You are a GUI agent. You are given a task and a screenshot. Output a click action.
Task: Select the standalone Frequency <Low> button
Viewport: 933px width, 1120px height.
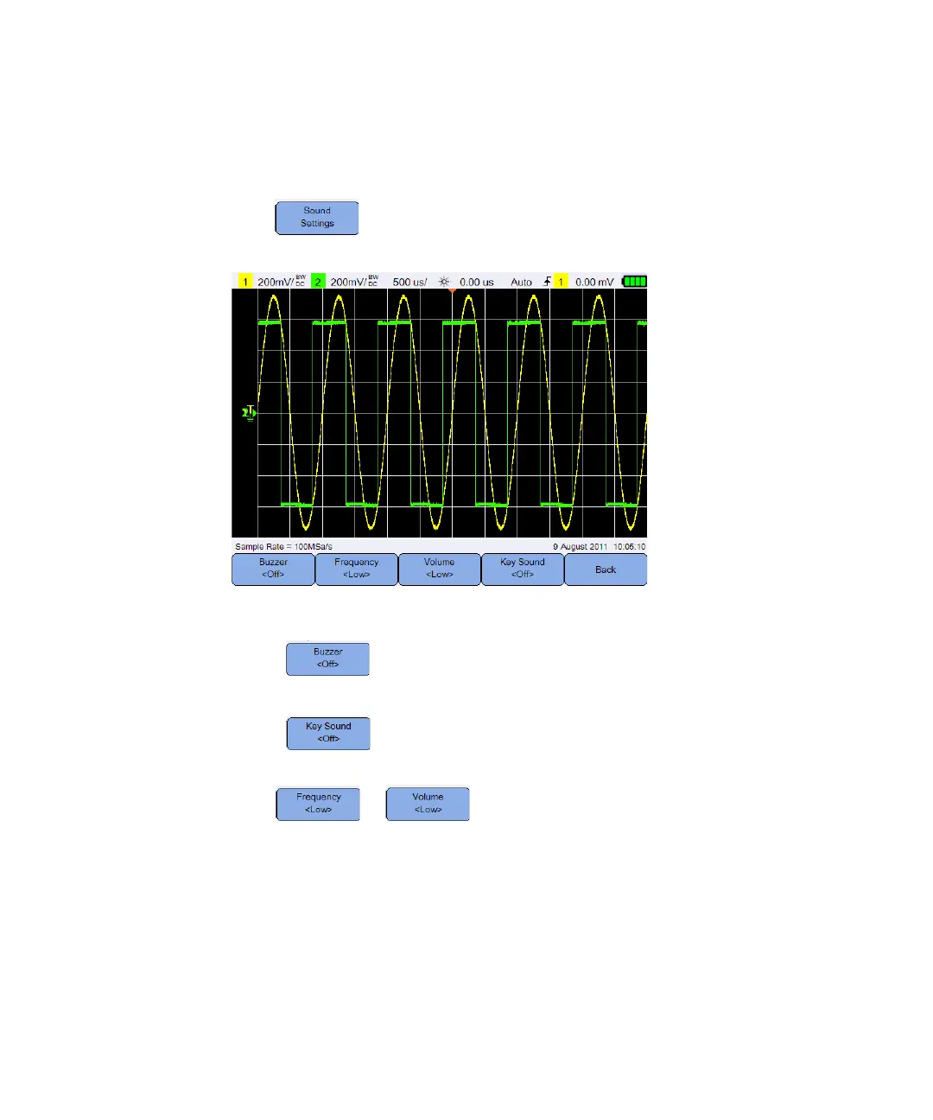(318, 804)
